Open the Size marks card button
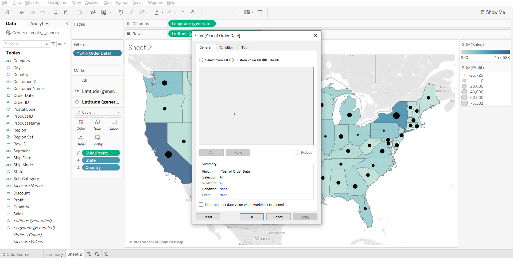This screenshot has width=513, height=258. click(98, 124)
